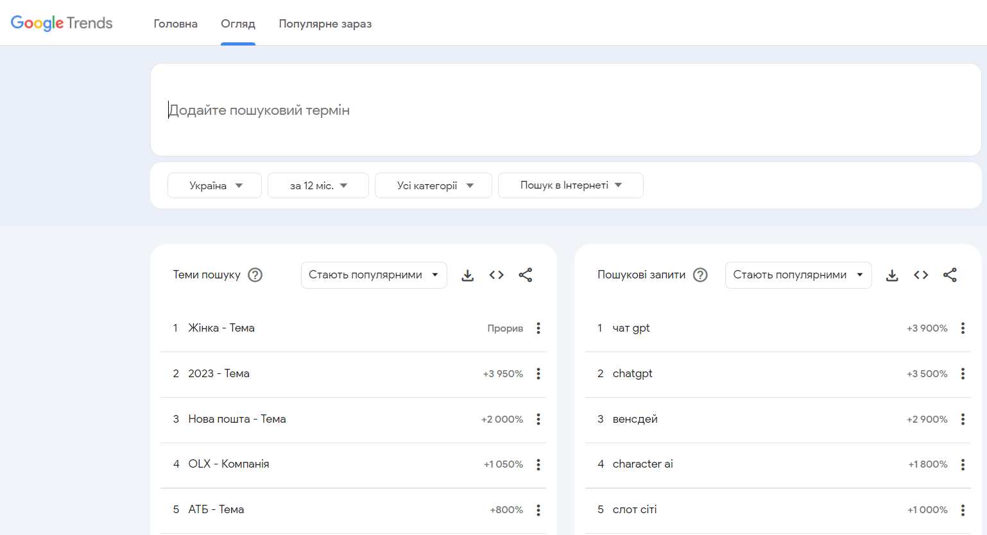987x535 pixels.
Task: Select the 'Нова пошта - Тема' entry
Action: click(237, 419)
